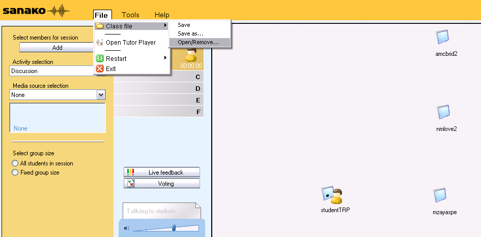The height and width of the screenshot is (237, 481).
Task: Click the Live feedback icon button
Action: click(130, 172)
